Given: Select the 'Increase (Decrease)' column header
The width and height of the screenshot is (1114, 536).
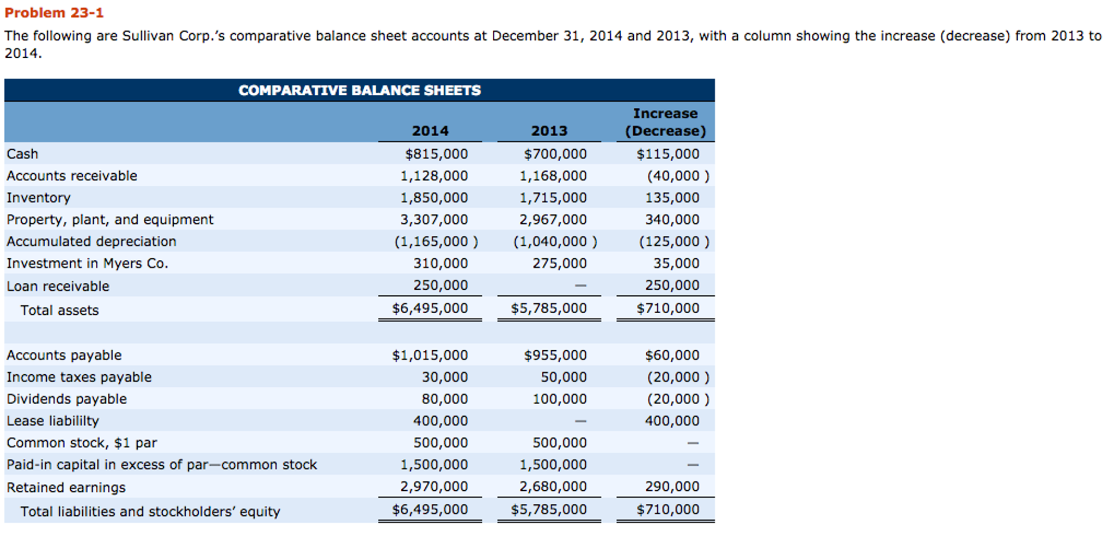Looking at the screenshot, I should pyautogui.click(x=665, y=122).
